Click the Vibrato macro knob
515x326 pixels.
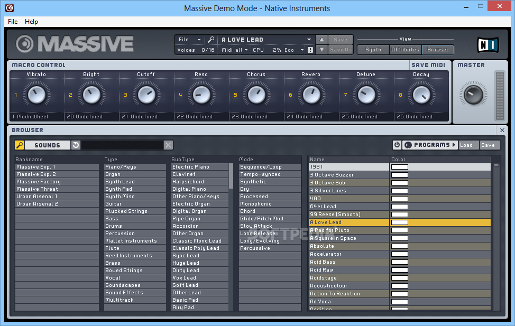pos(36,95)
